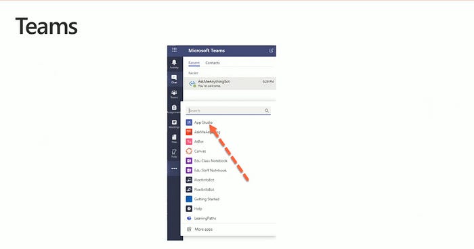Open the AskMeAnythingBot recent chat
The image size is (474, 249).
[230, 83]
